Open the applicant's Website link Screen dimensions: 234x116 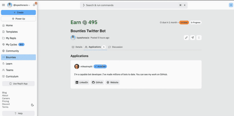pyautogui.click(x=113, y=82)
